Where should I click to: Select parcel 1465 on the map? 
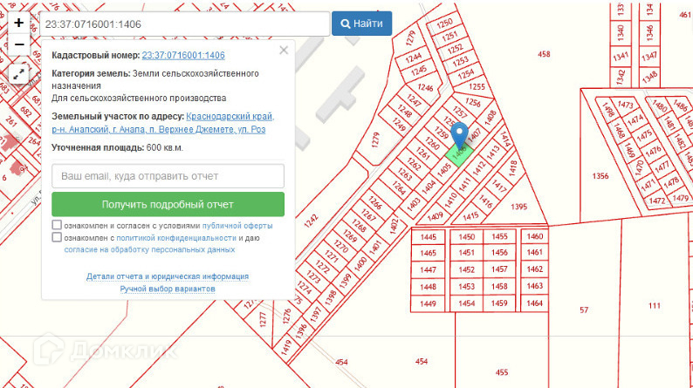(428, 253)
